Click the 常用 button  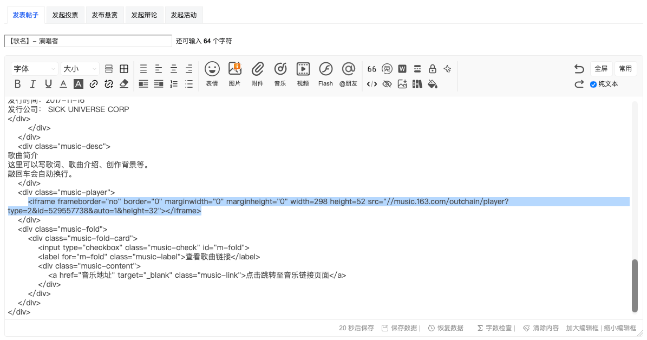point(625,69)
